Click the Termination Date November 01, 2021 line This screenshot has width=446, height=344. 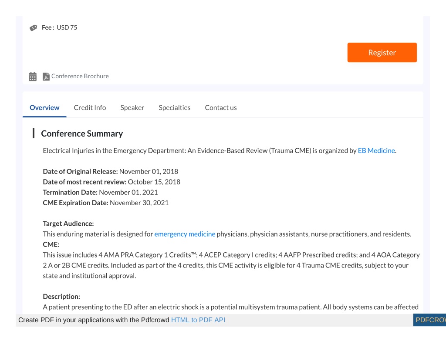pos(100,192)
